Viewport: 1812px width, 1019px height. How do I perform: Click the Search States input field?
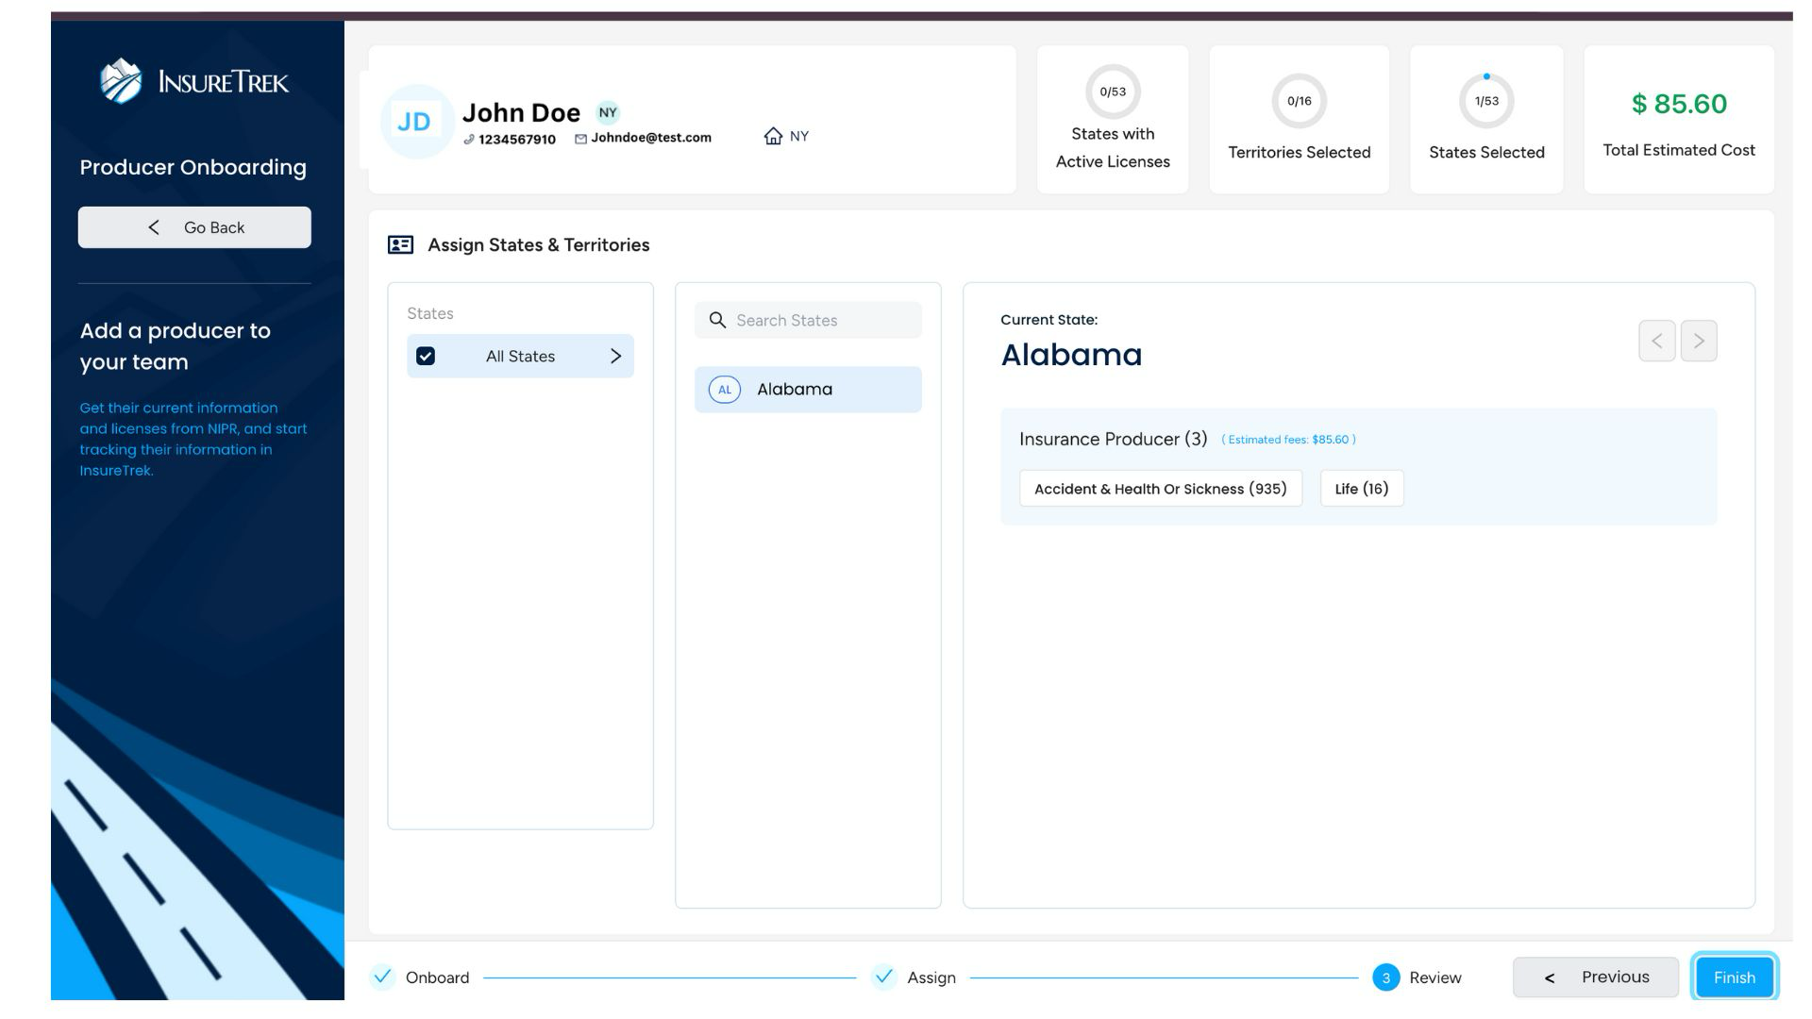coord(821,321)
